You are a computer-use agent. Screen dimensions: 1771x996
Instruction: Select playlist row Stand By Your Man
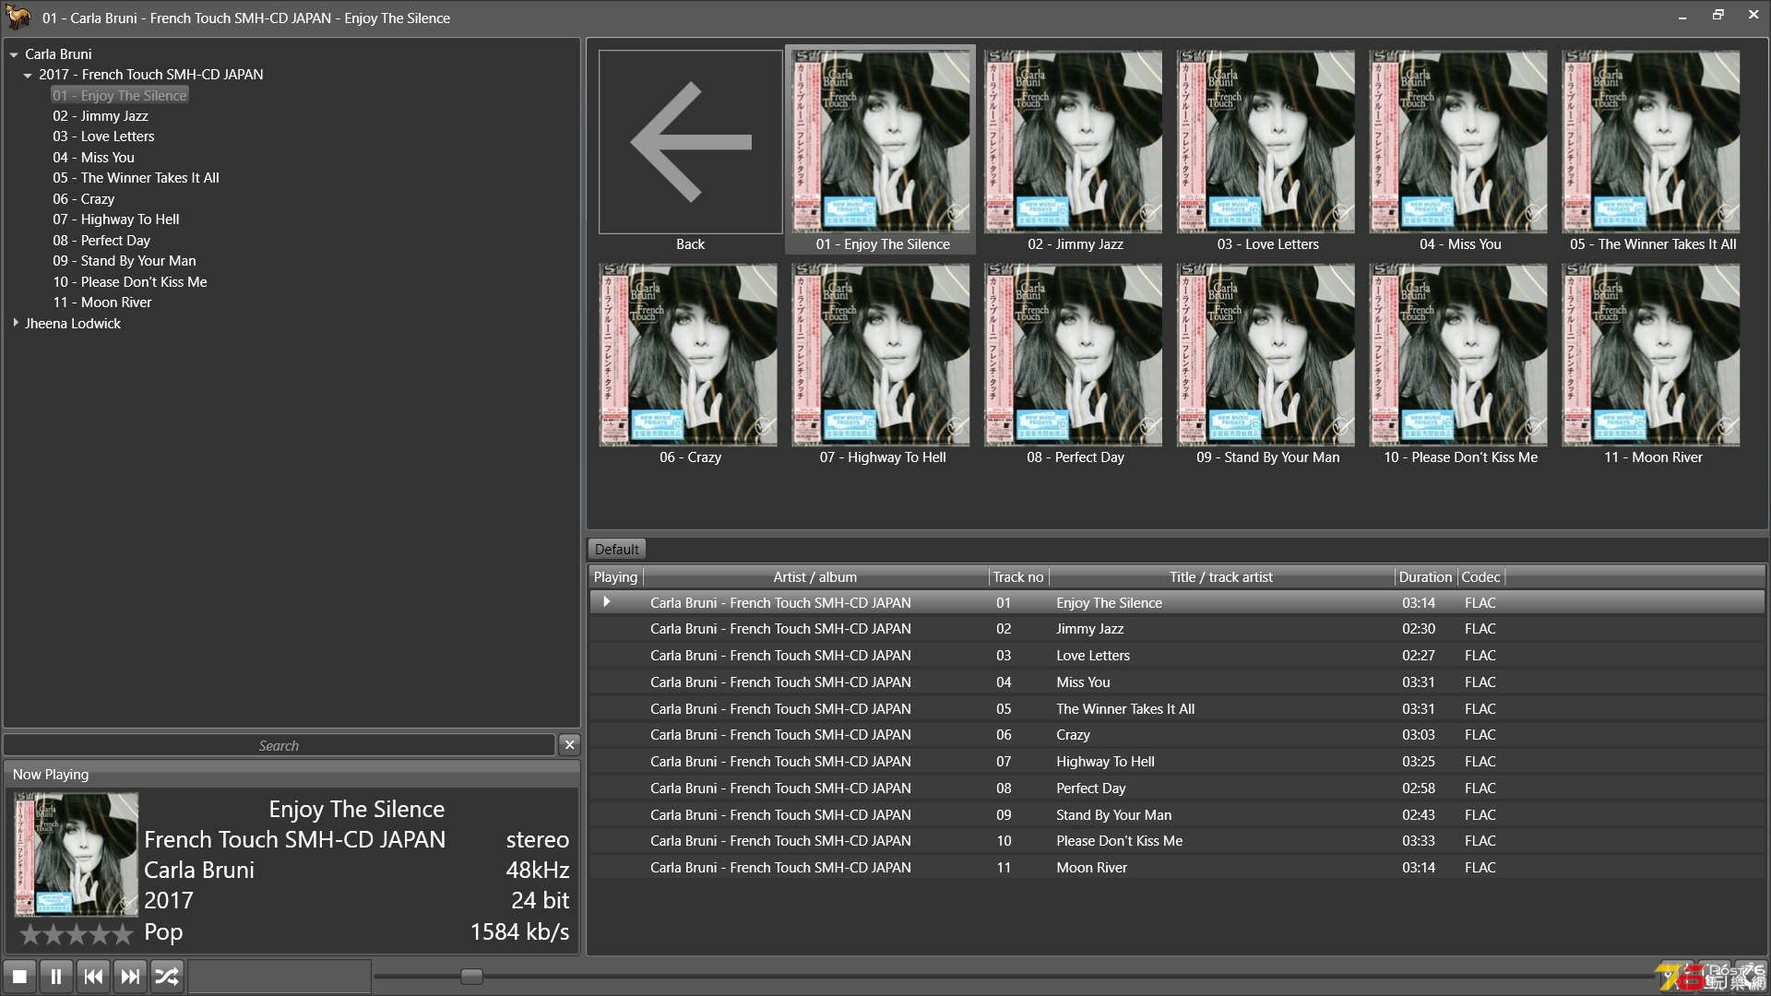pyautogui.click(x=1176, y=815)
